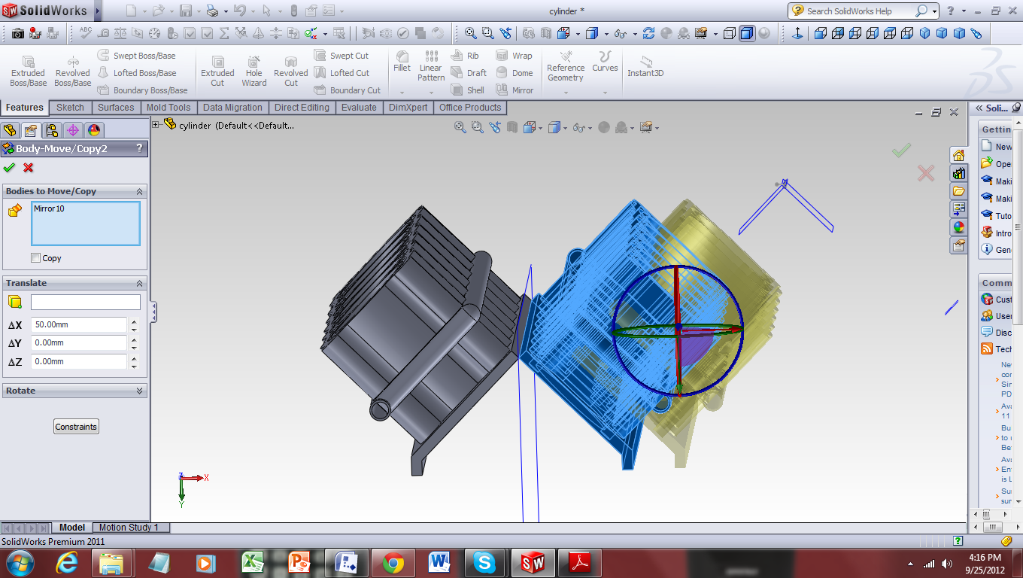Click in the Translate reference selection field
1023x578 pixels.
point(85,302)
